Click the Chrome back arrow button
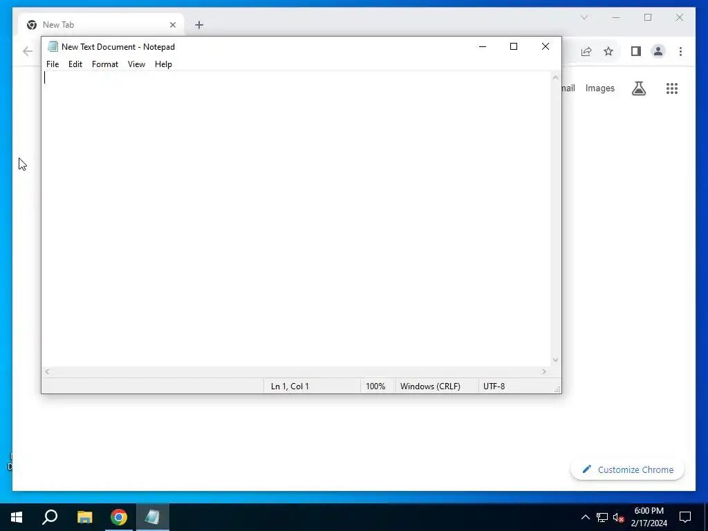This screenshot has height=531, width=708. click(x=28, y=51)
